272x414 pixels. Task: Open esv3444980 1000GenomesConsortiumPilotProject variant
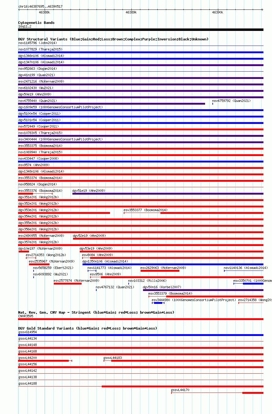coord(194,300)
